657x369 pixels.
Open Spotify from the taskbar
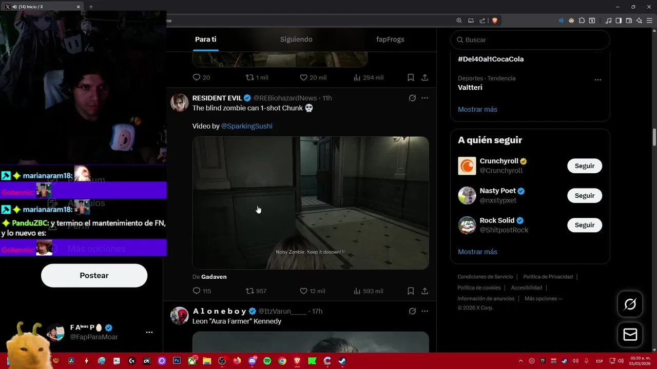coord(267,361)
